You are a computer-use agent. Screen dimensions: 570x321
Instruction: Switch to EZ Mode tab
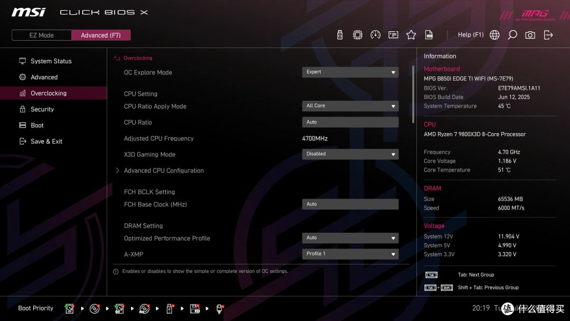point(42,35)
